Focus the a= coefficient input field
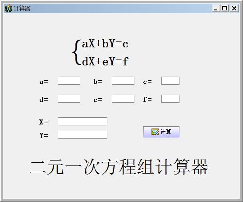The height and width of the screenshot is (202, 243). point(69,81)
